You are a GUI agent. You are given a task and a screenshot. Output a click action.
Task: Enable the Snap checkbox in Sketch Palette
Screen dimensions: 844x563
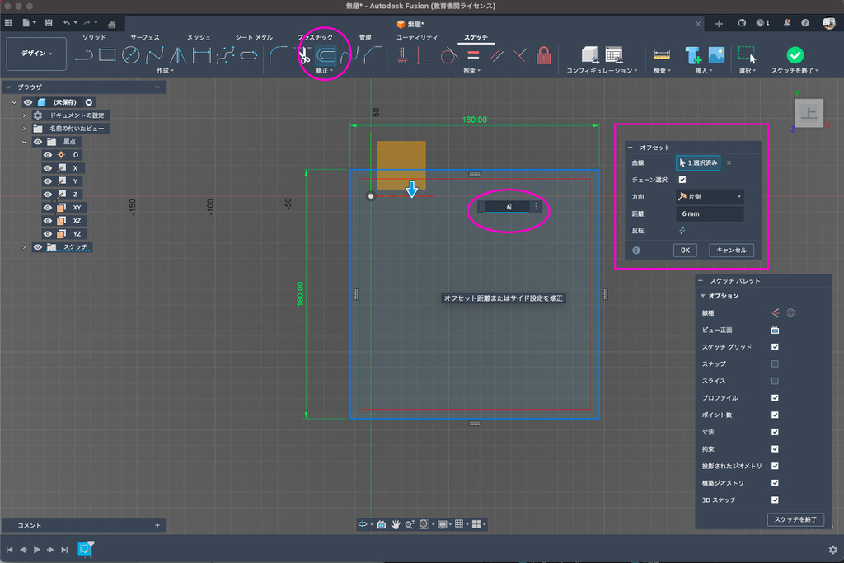pyautogui.click(x=775, y=364)
